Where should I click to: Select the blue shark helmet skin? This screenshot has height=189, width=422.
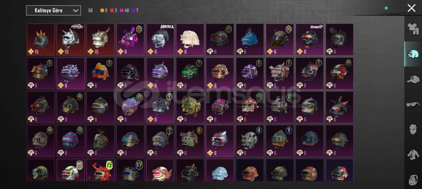pyautogui.click(x=250, y=39)
